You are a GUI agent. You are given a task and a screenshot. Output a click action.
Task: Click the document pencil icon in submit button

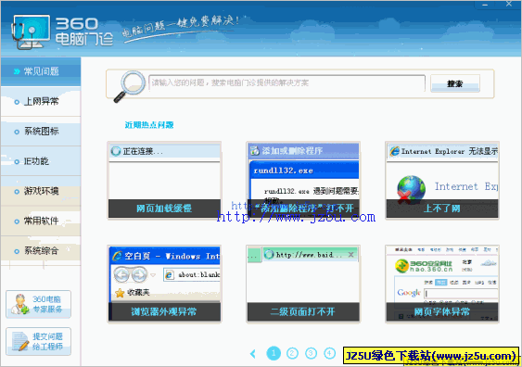(20, 341)
